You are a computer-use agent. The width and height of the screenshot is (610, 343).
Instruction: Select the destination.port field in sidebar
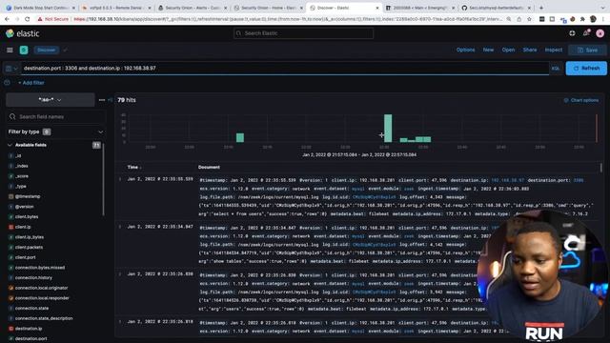pos(30,338)
